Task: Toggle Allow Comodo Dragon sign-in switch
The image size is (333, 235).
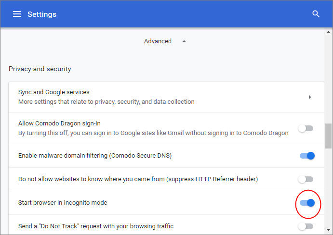Action: coord(306,128)
